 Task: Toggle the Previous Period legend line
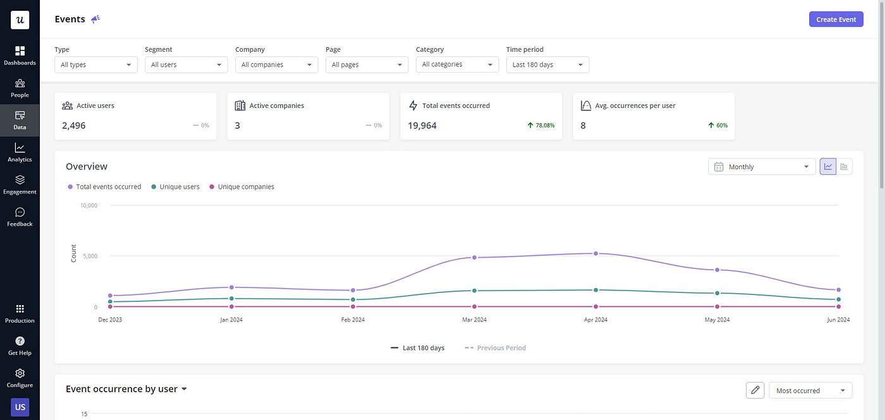click(495, 348)
